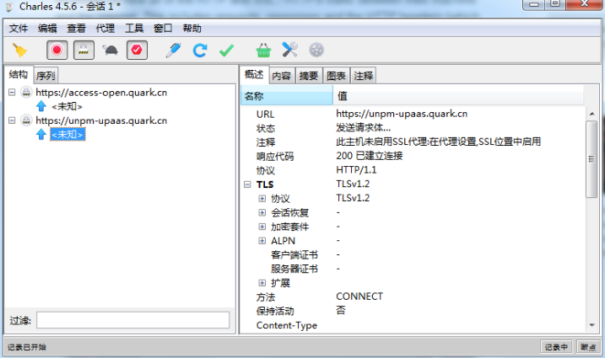605x358 pixels.
Task: Expand the 会话恢复 row
Action: click(x=262, y=212)
